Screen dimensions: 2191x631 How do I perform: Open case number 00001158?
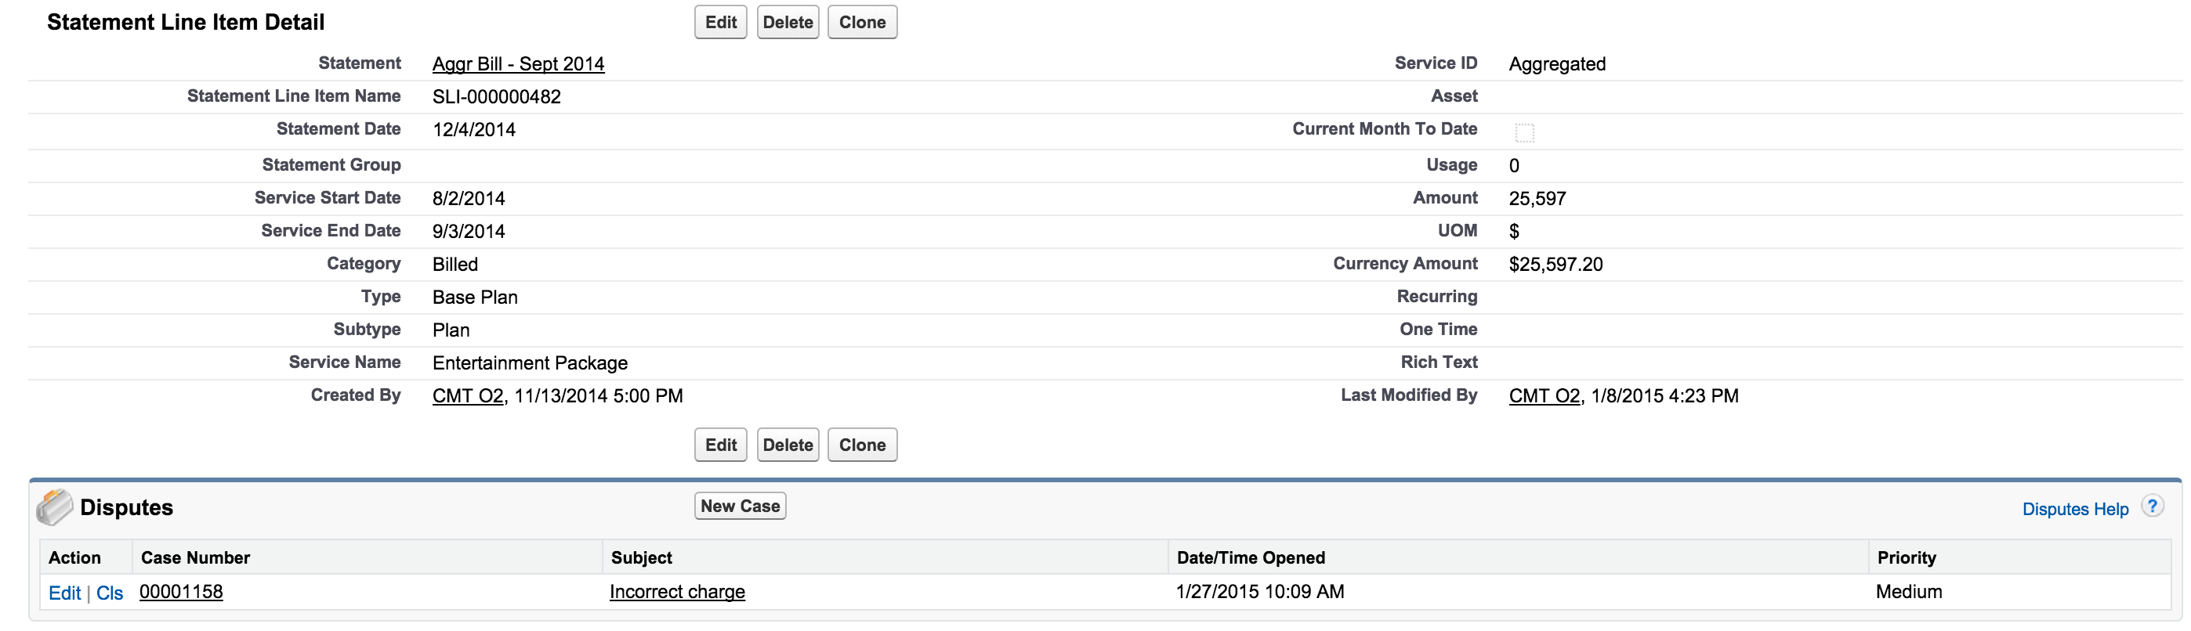click(181, 592)
